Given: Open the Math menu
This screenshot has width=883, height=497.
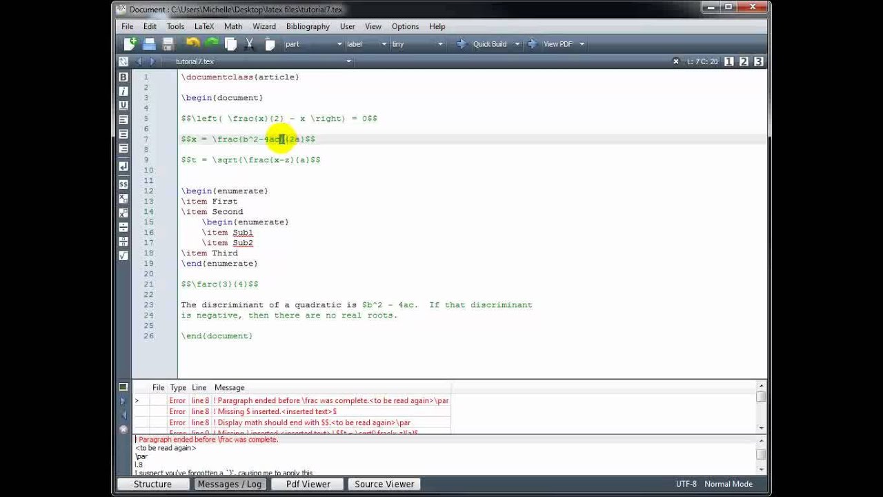Looking at the screenshot, I should click(x=233, y=26).
